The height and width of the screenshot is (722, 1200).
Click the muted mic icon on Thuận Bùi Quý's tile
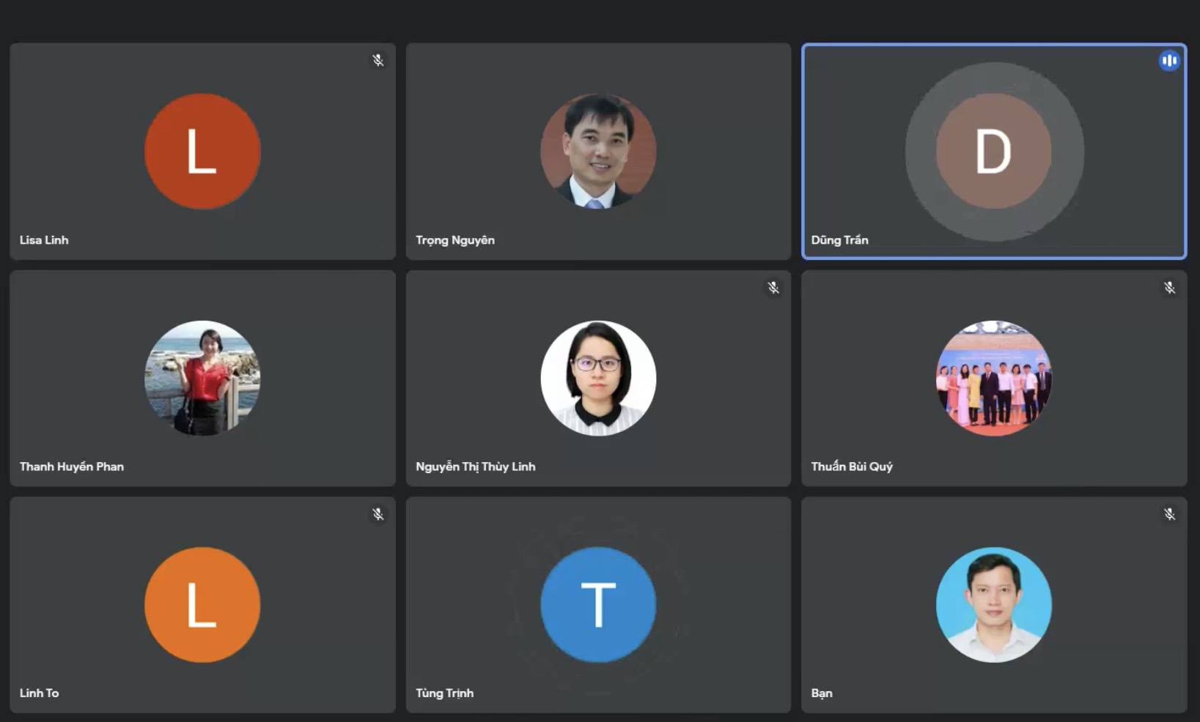coord(1169,288)
